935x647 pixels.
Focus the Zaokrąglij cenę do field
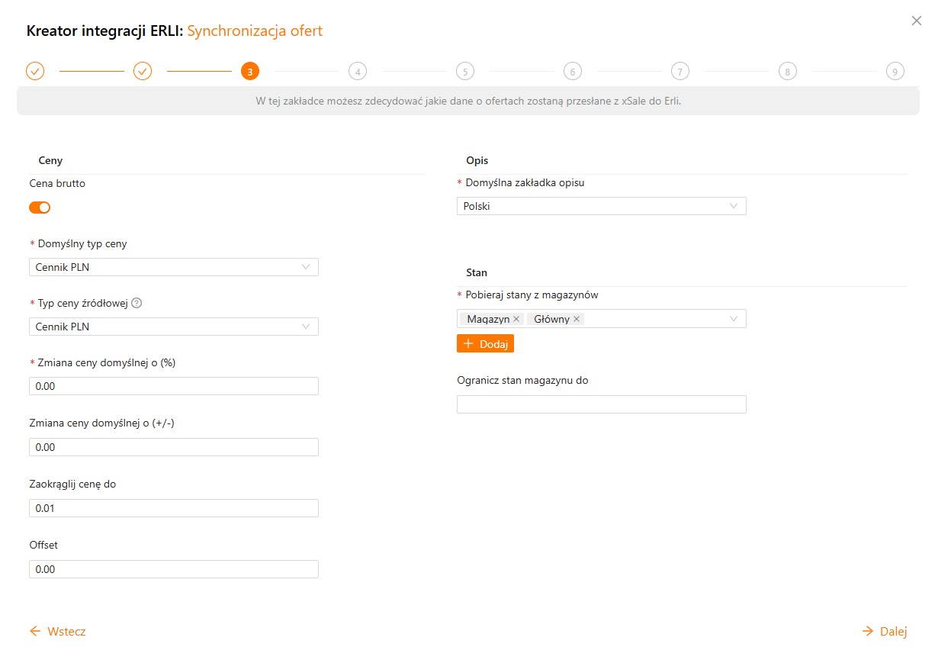click(174, 508)
